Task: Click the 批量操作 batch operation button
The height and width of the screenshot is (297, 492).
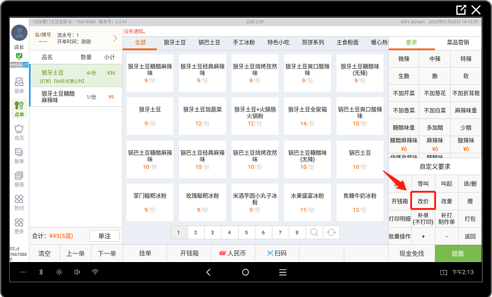Action: [399, 236]
